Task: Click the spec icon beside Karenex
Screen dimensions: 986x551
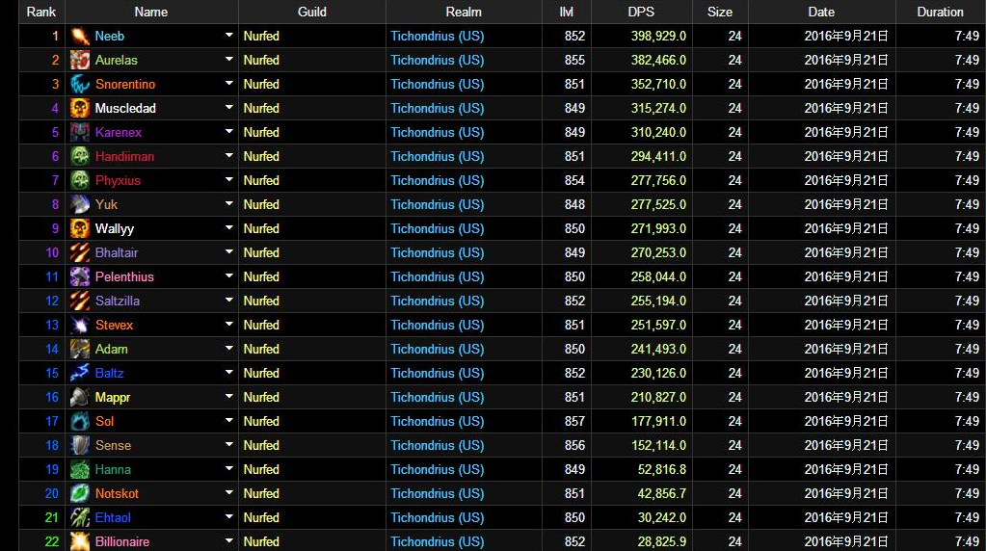Action: tap(80, 133)
